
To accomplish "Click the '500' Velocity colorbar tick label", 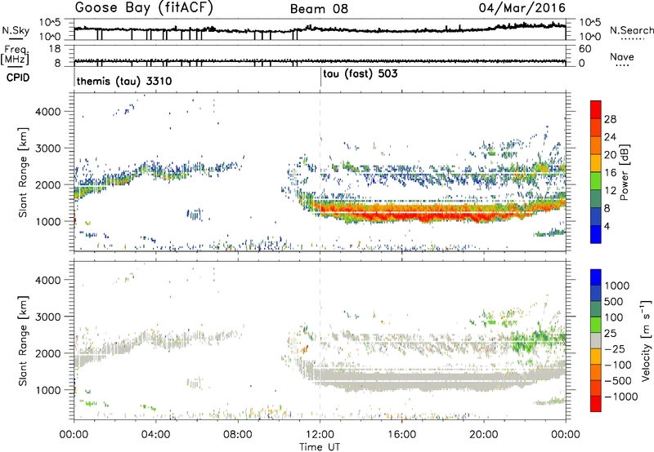I will (615, 301).
